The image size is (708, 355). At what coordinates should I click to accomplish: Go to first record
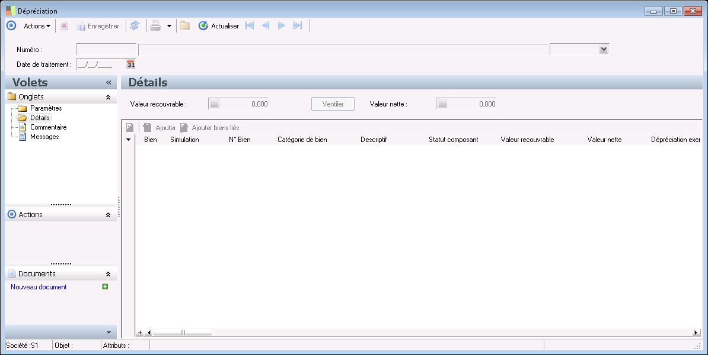[249, 25]
